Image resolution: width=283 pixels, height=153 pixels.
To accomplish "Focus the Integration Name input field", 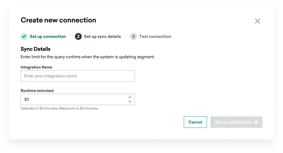I will [x=77, y=76].
